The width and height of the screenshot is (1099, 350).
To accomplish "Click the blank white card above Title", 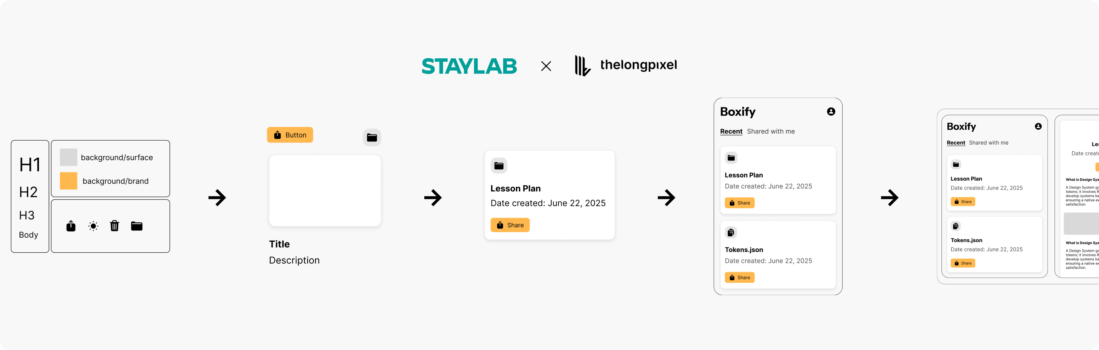I will (x=325, y=191).
